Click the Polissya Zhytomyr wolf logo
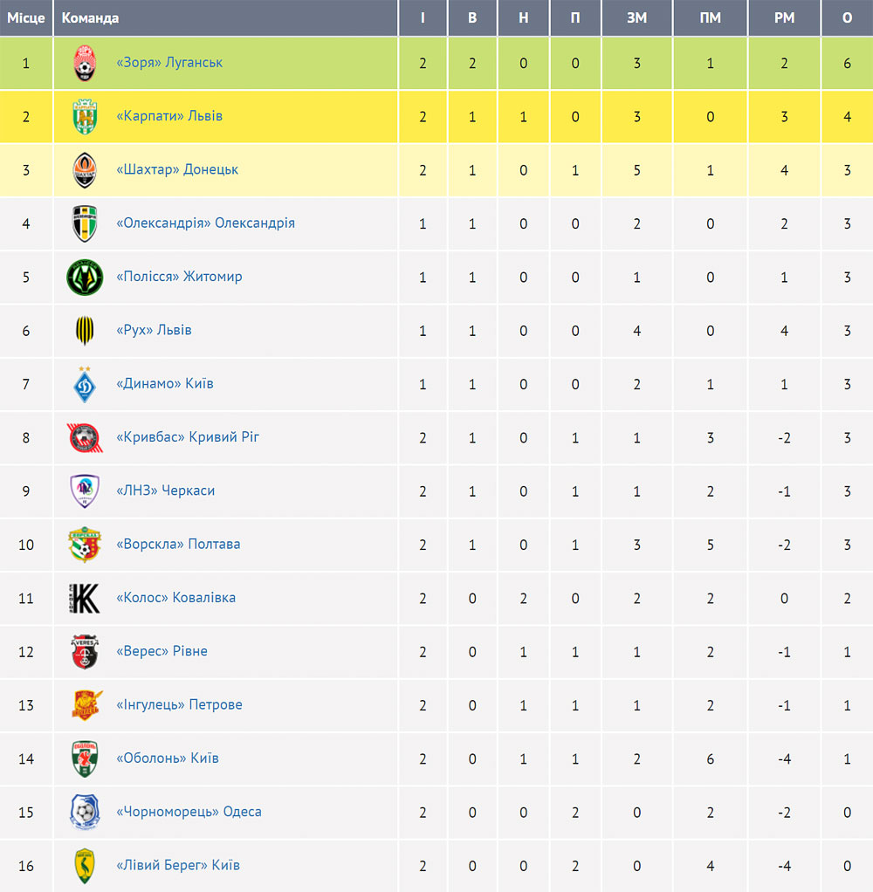This screenshot has width=873, height=892. [x=85, y=277]
